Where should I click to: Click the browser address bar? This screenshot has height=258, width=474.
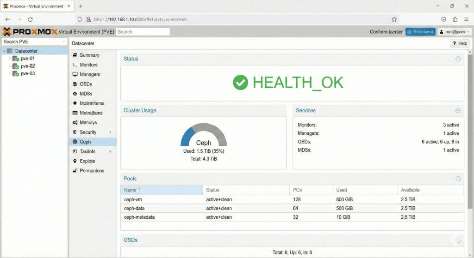tap(237, 19)
